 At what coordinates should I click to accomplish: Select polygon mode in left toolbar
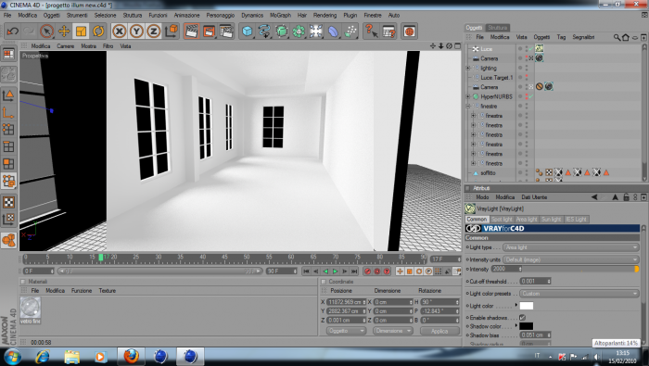(8, 164)
